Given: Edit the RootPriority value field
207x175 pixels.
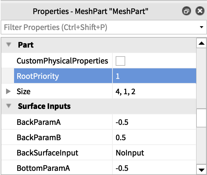Looking at the screenshot, I should 153,76.
